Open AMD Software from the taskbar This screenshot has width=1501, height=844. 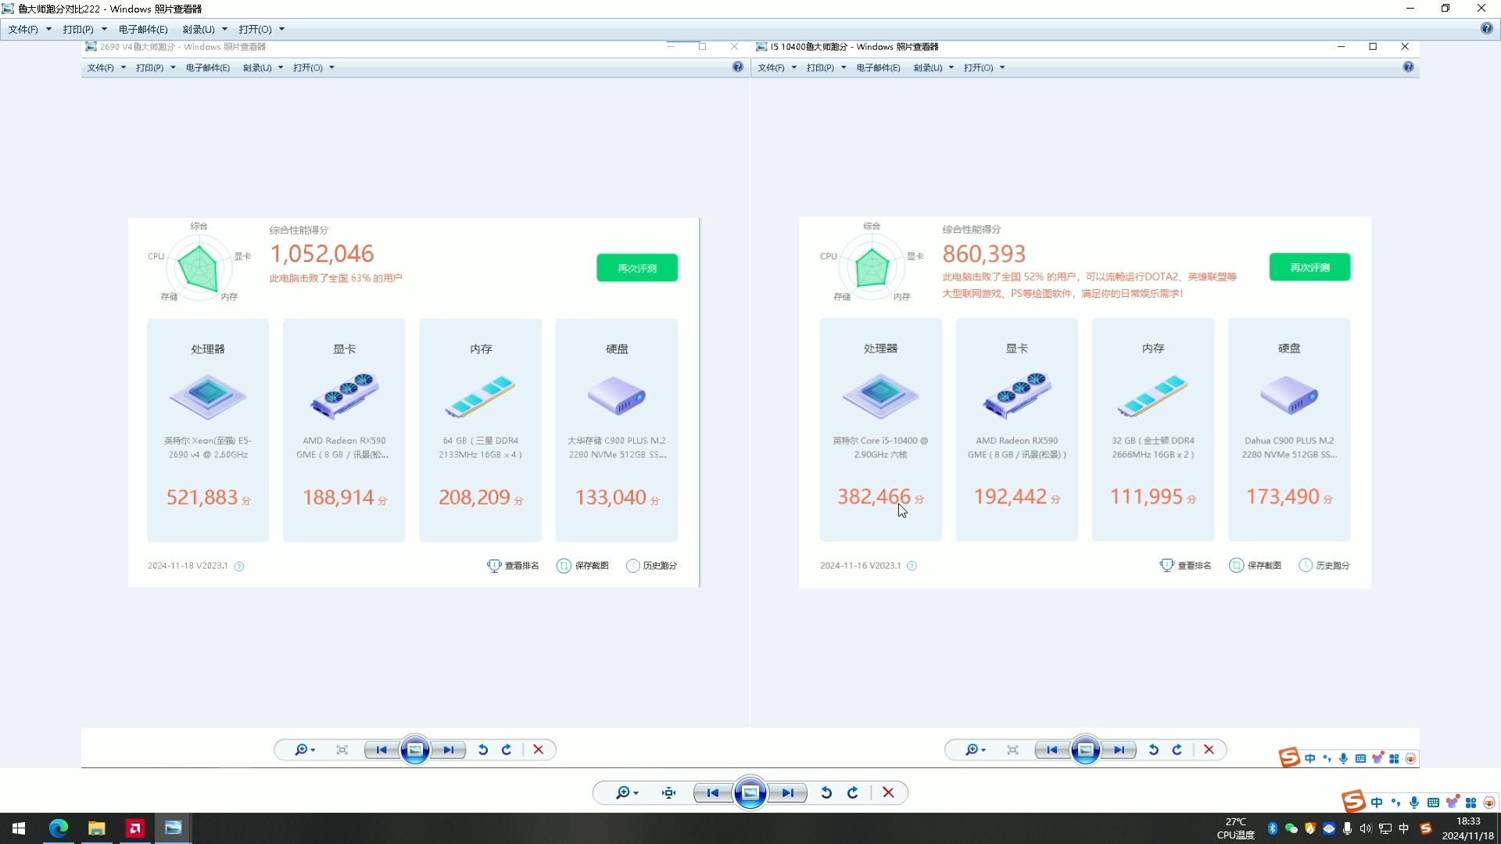pyautogui.click(x=135, y=828)
